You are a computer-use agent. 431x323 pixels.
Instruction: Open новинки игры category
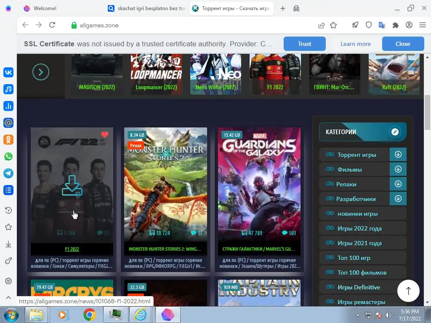point(362,214)
